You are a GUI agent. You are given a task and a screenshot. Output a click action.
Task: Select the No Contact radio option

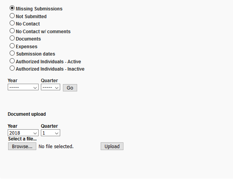(x=12, y=23)
